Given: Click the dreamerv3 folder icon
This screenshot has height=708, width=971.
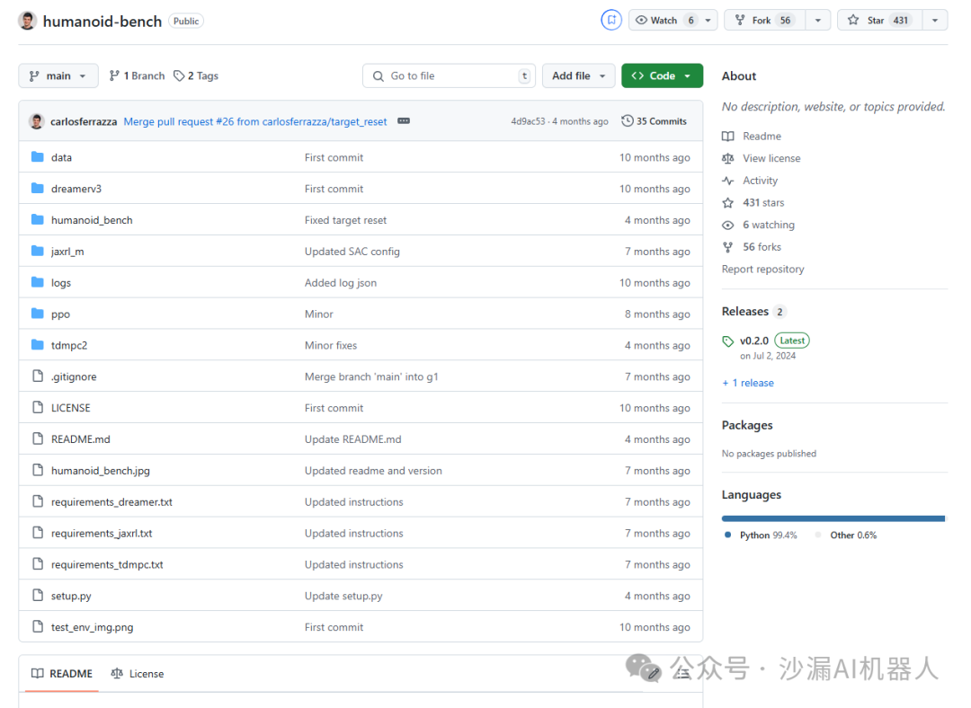Looking at the screenshot, I should click(x=38, y=188).
